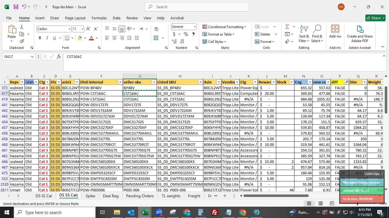
Task: Open the Add-ins button
Action: click(335, 32)
